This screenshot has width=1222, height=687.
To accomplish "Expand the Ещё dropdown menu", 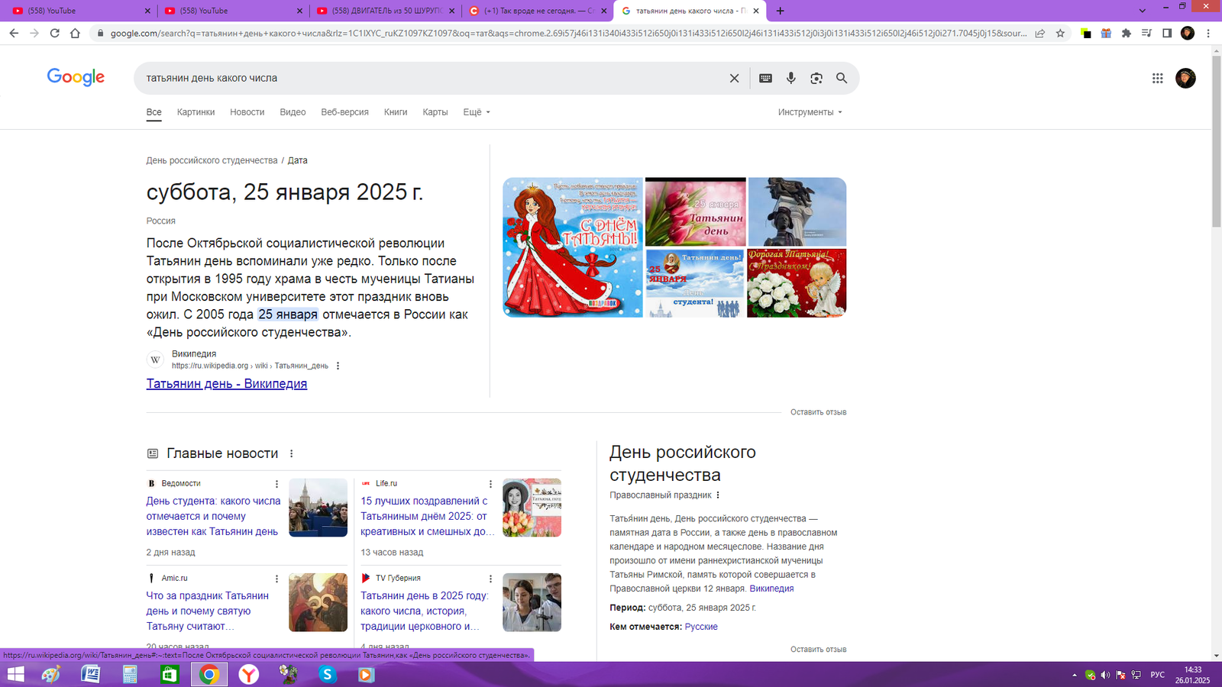I will [477, 112].
